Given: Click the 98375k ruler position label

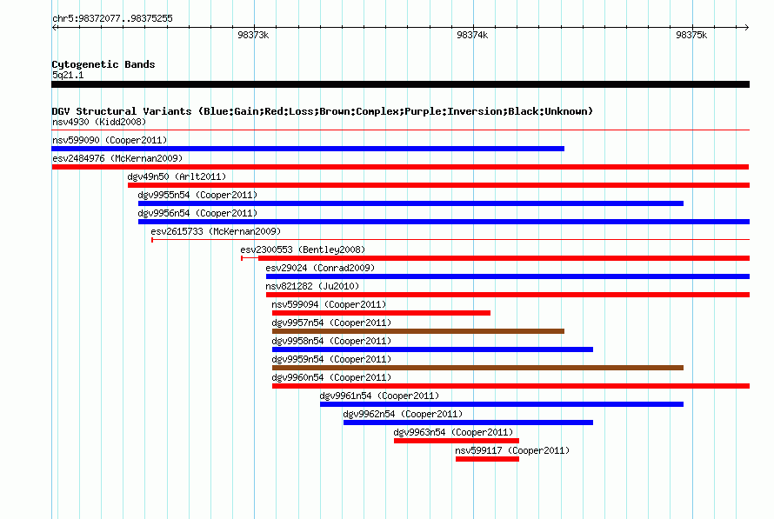Looking at the screenshot, I should 691,35.
